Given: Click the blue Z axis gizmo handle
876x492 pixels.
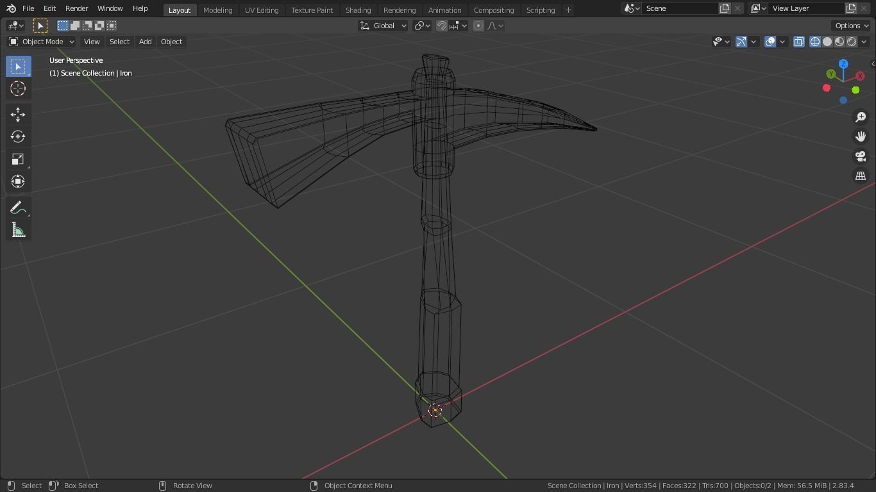Looking at the screenshot, I should click(843, 64).
